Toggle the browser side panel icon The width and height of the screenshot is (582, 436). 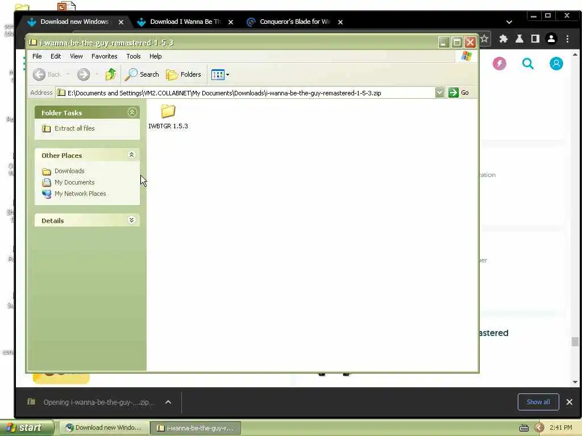[x=535, y=39]
